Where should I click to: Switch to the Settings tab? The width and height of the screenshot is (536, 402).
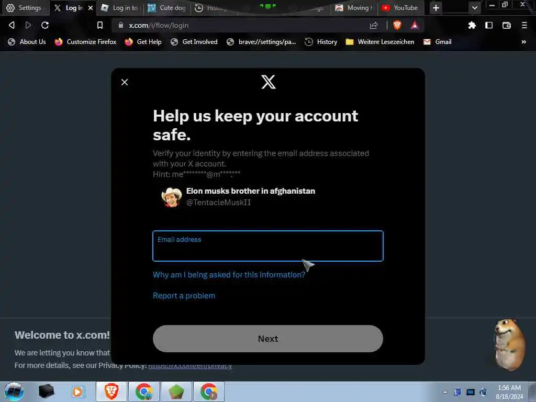point(25,7)
